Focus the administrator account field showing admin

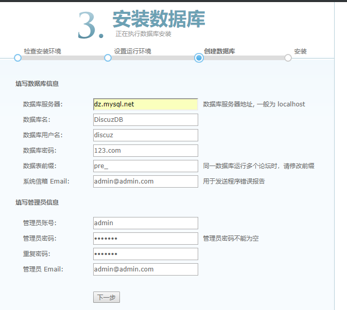(146, 223)
